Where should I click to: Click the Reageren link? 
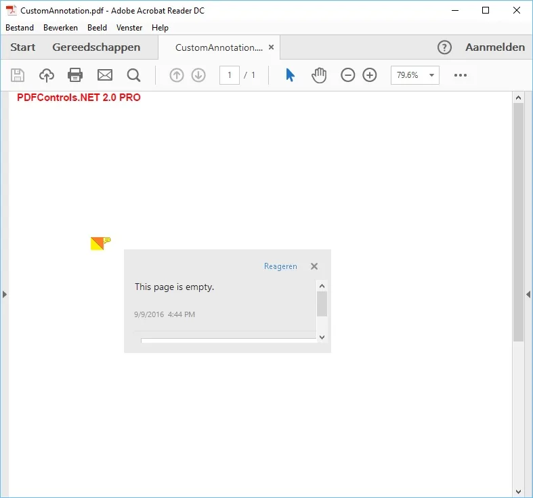[280, 266]
